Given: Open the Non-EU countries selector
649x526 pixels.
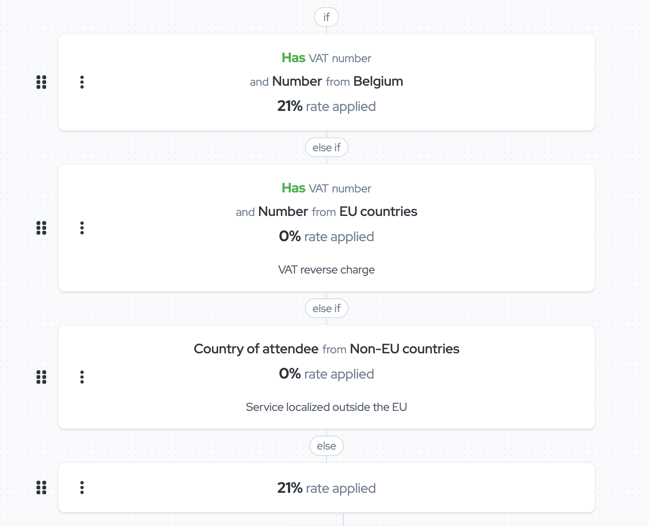Looking at the screenshot, I should tap(404, 349).
